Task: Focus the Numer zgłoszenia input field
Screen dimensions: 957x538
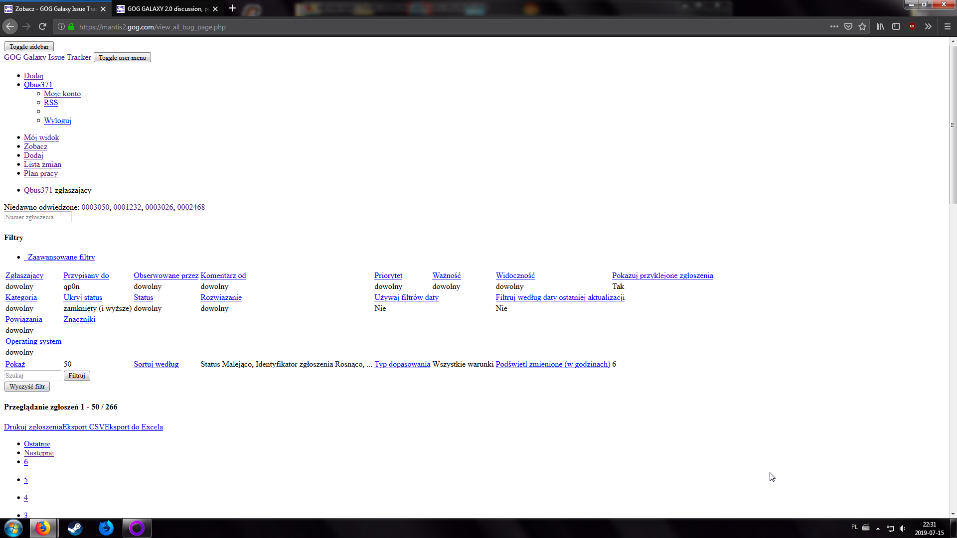Action: [38, 217]
